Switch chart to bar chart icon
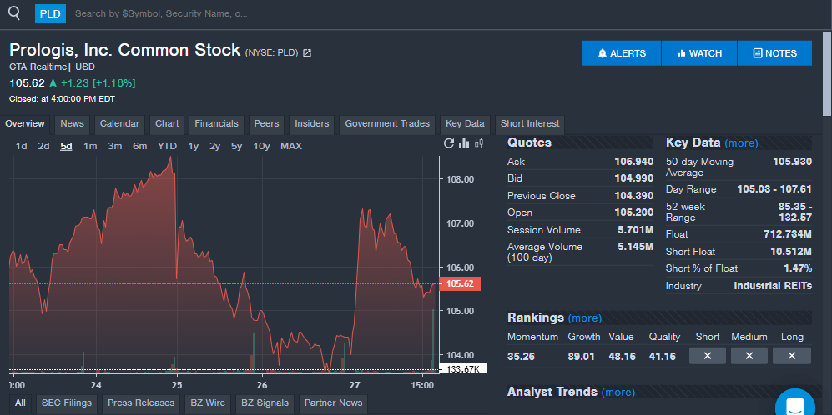The image size is (832, 415). tap(464, 143)
